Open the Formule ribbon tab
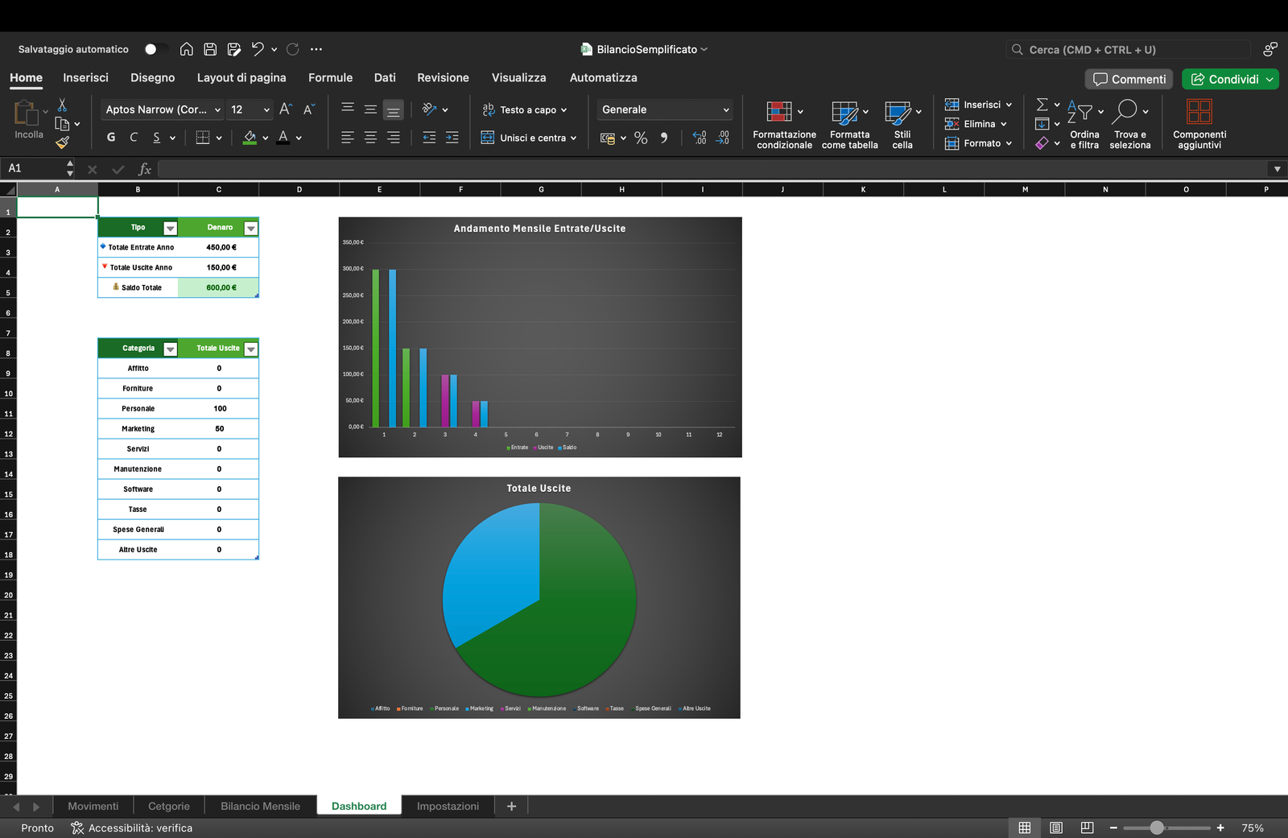 [330, 77]
